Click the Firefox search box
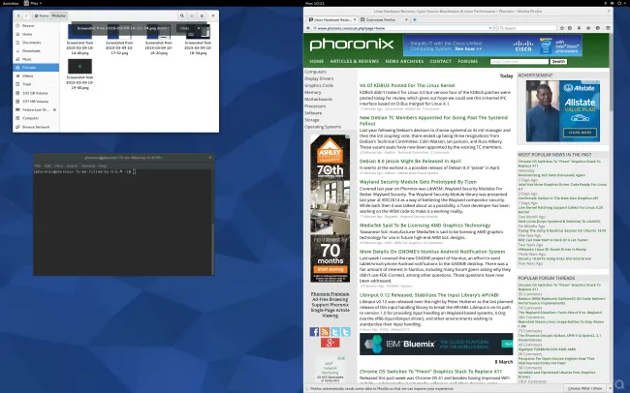Viewport: 630px width, 393px height. 528,28
